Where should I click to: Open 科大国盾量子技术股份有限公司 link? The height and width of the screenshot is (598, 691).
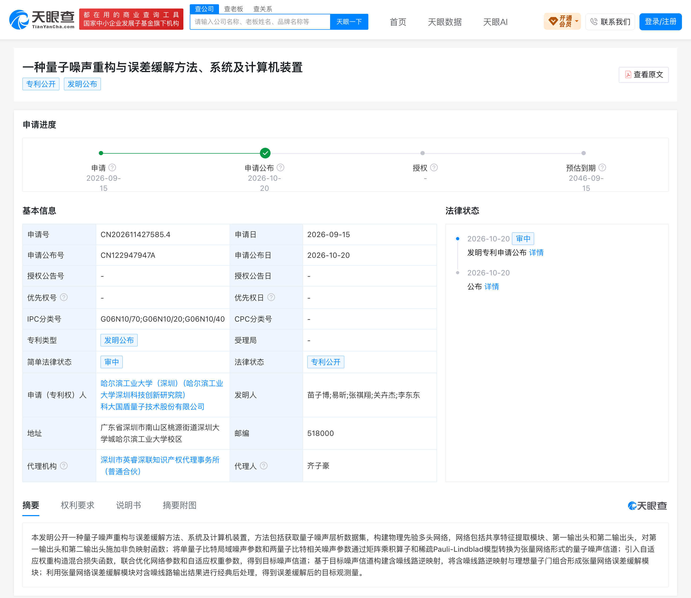[x=153, y=406]
